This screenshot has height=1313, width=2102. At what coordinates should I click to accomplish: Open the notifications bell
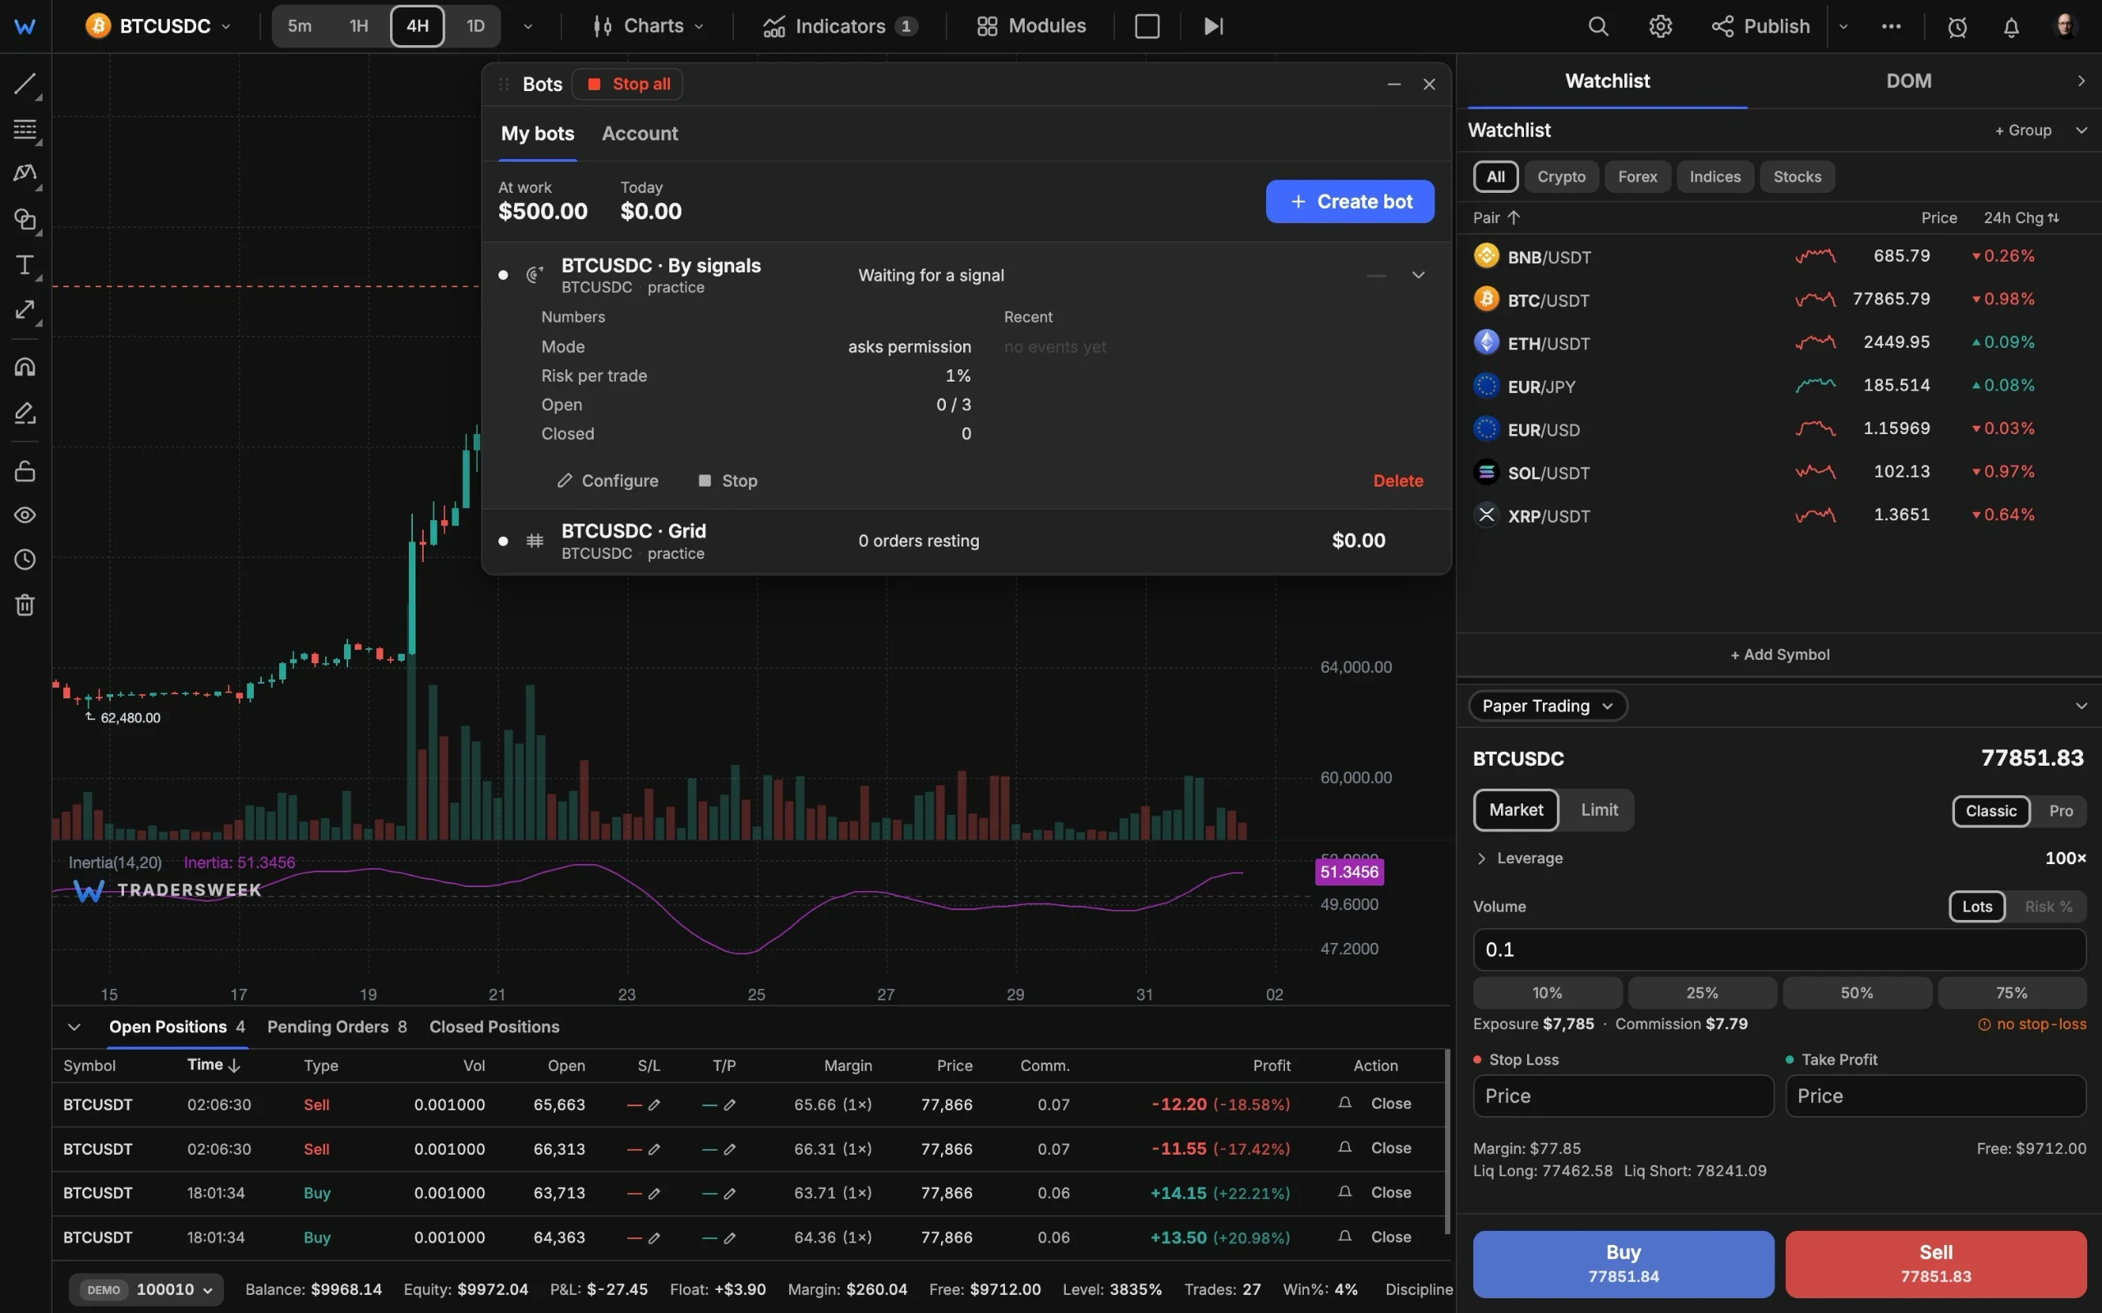click(x=2011, y=27)
